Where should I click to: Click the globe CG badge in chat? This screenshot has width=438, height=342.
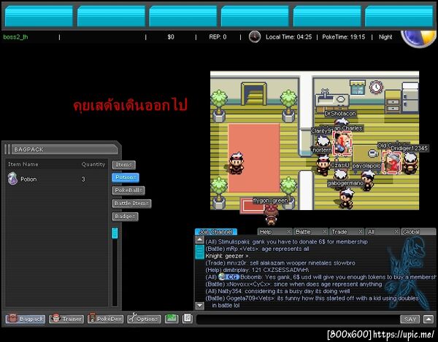tap(228, 277)
